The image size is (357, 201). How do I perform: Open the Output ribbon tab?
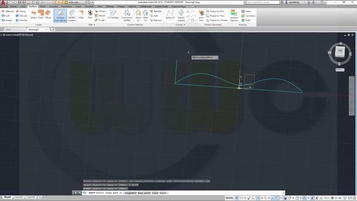point(121,7)
